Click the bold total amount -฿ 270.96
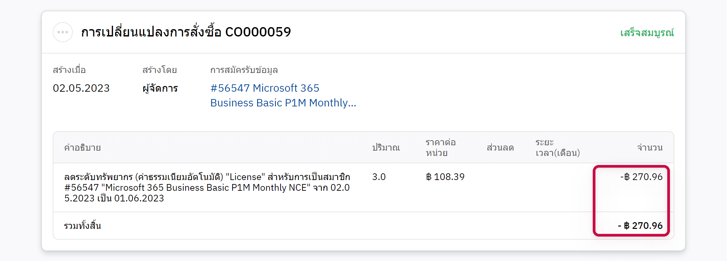Viewport: 727px width, 261px height. [640, 226]
